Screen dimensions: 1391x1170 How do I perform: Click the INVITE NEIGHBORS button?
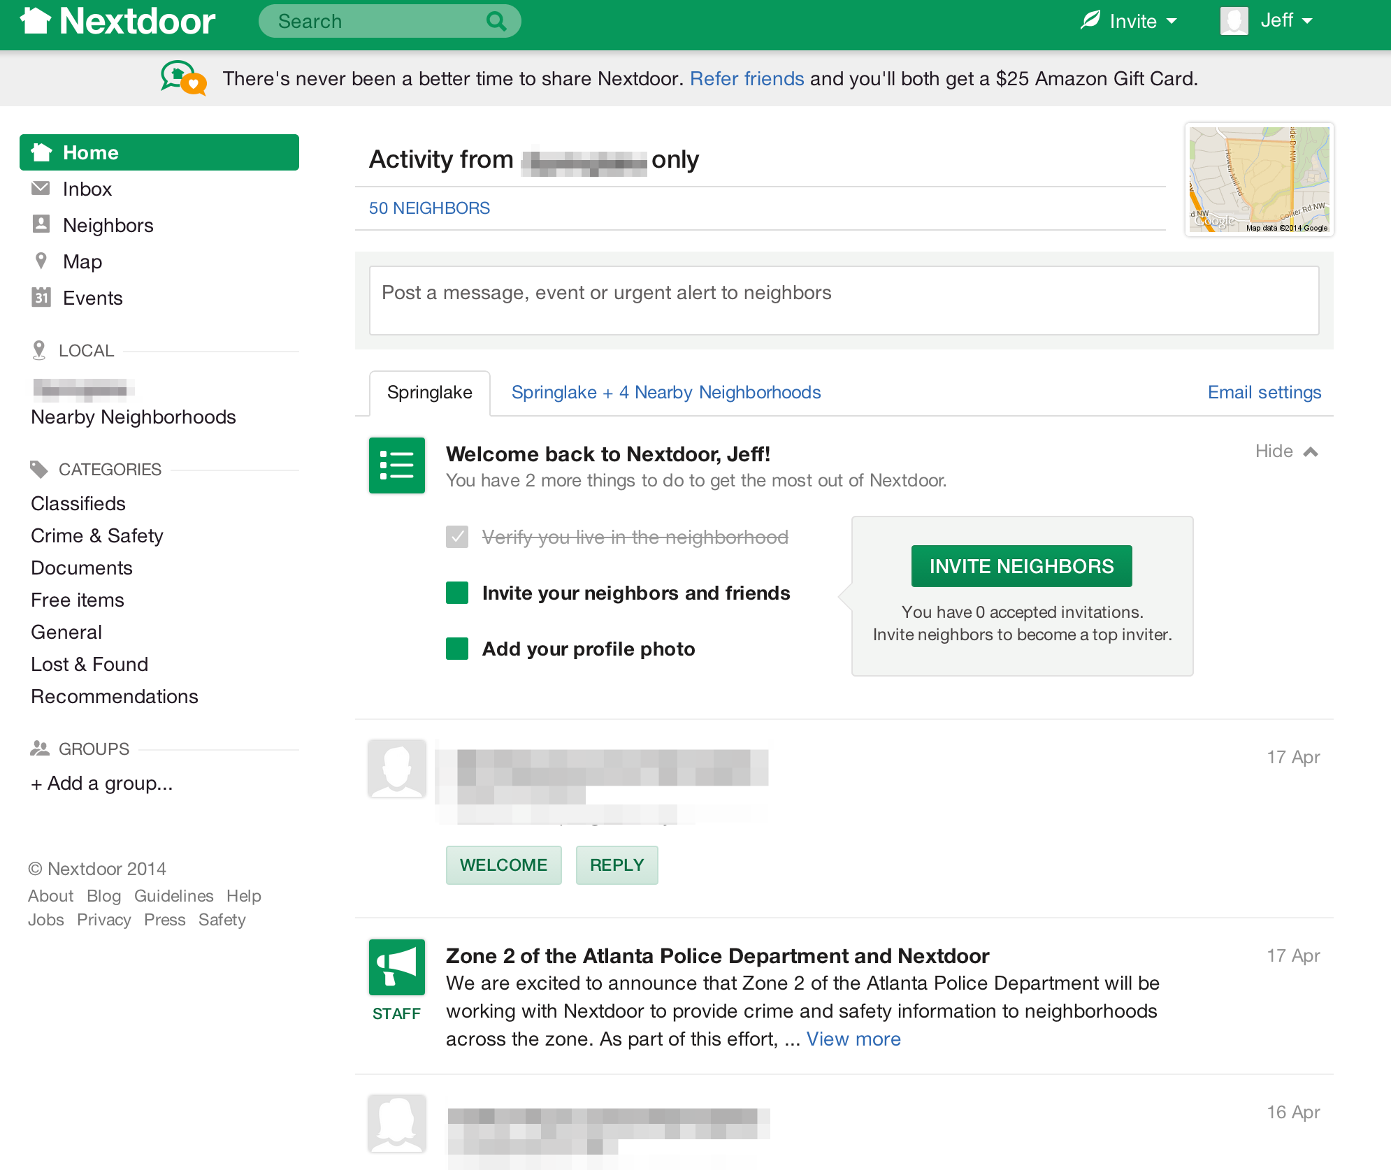tap(1022, 566)
